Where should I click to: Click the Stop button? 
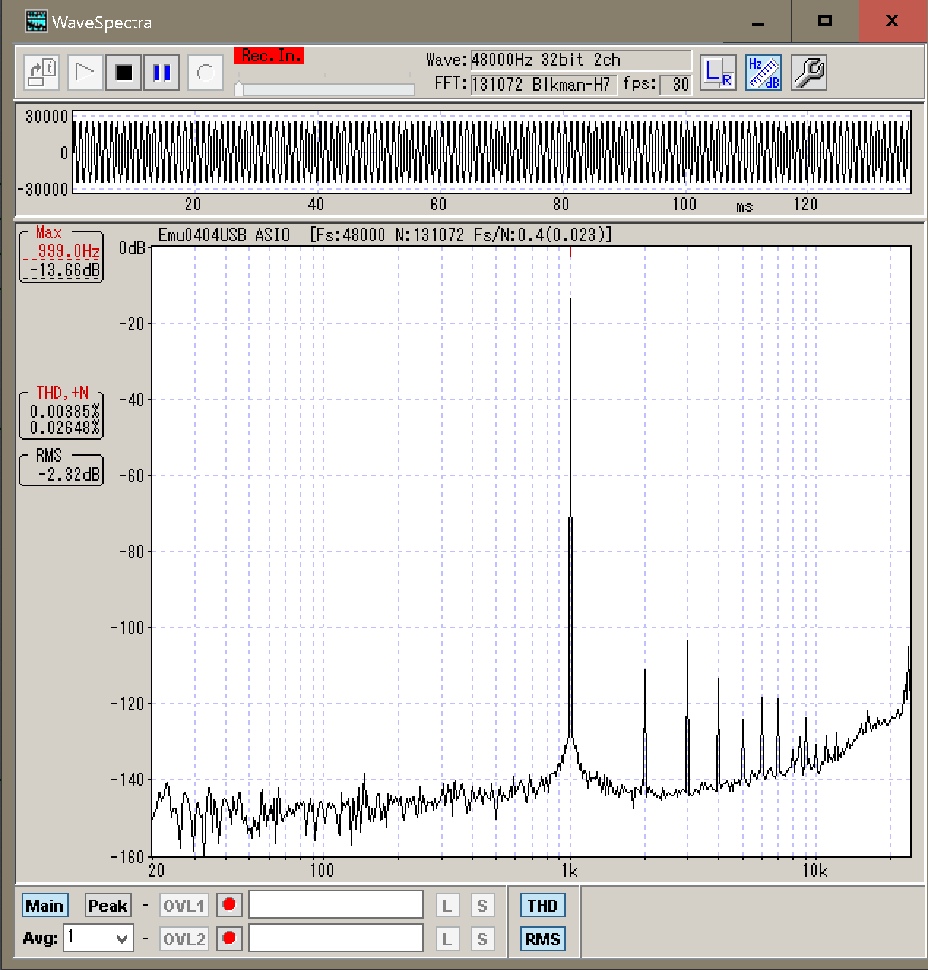(123, 72)
